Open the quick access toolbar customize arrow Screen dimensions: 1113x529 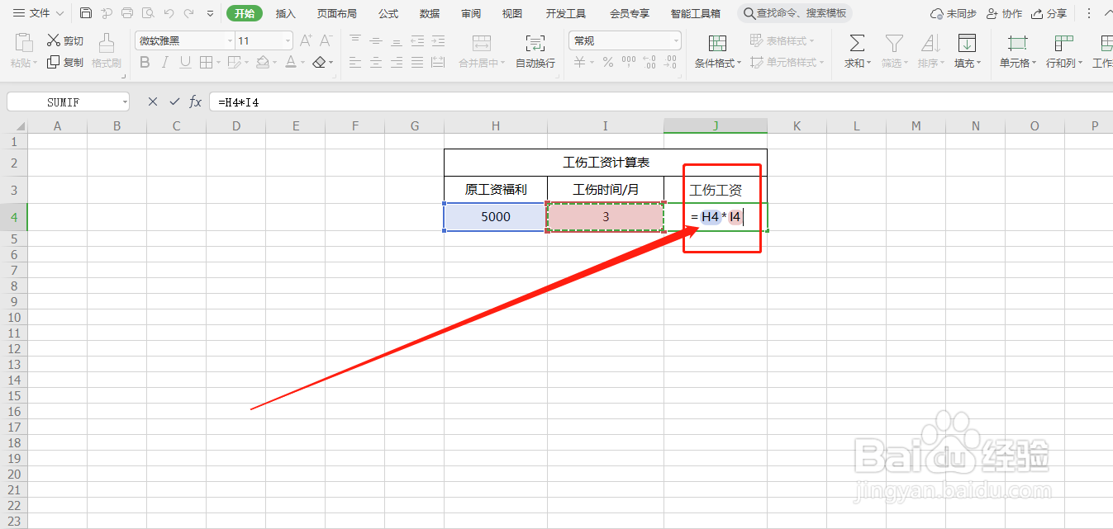point(210,14)
